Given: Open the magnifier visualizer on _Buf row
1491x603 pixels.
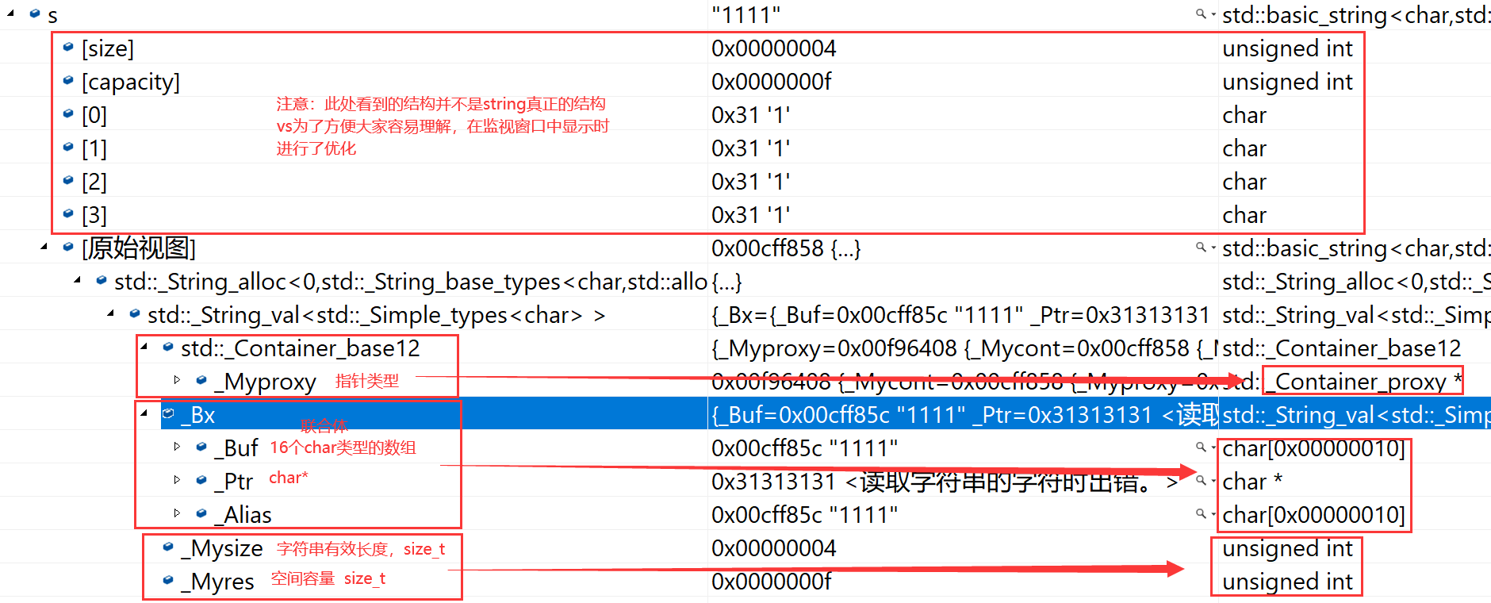Looking at the screenshot, I should pyautogui.click(x=1202, y=447).
